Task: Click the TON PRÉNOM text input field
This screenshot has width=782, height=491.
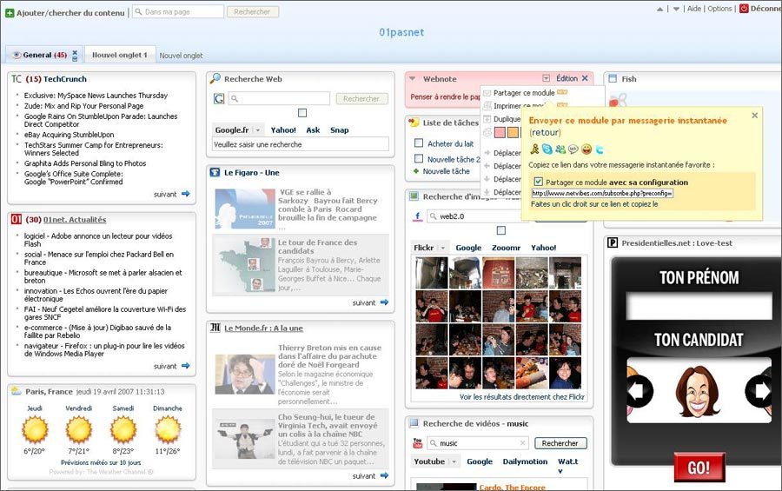Action: pos(699,306)
